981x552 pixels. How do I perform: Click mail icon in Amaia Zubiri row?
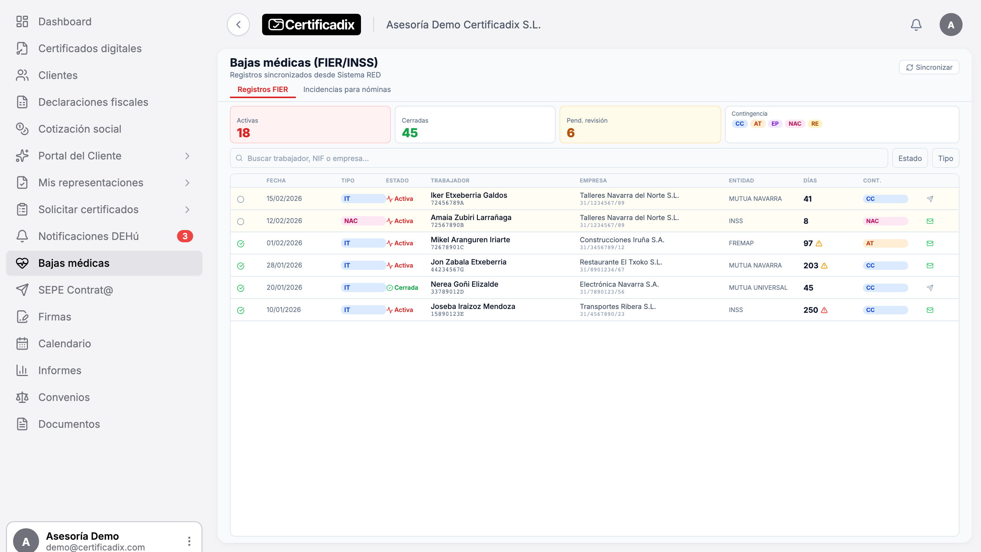click(x=930, y=221)
